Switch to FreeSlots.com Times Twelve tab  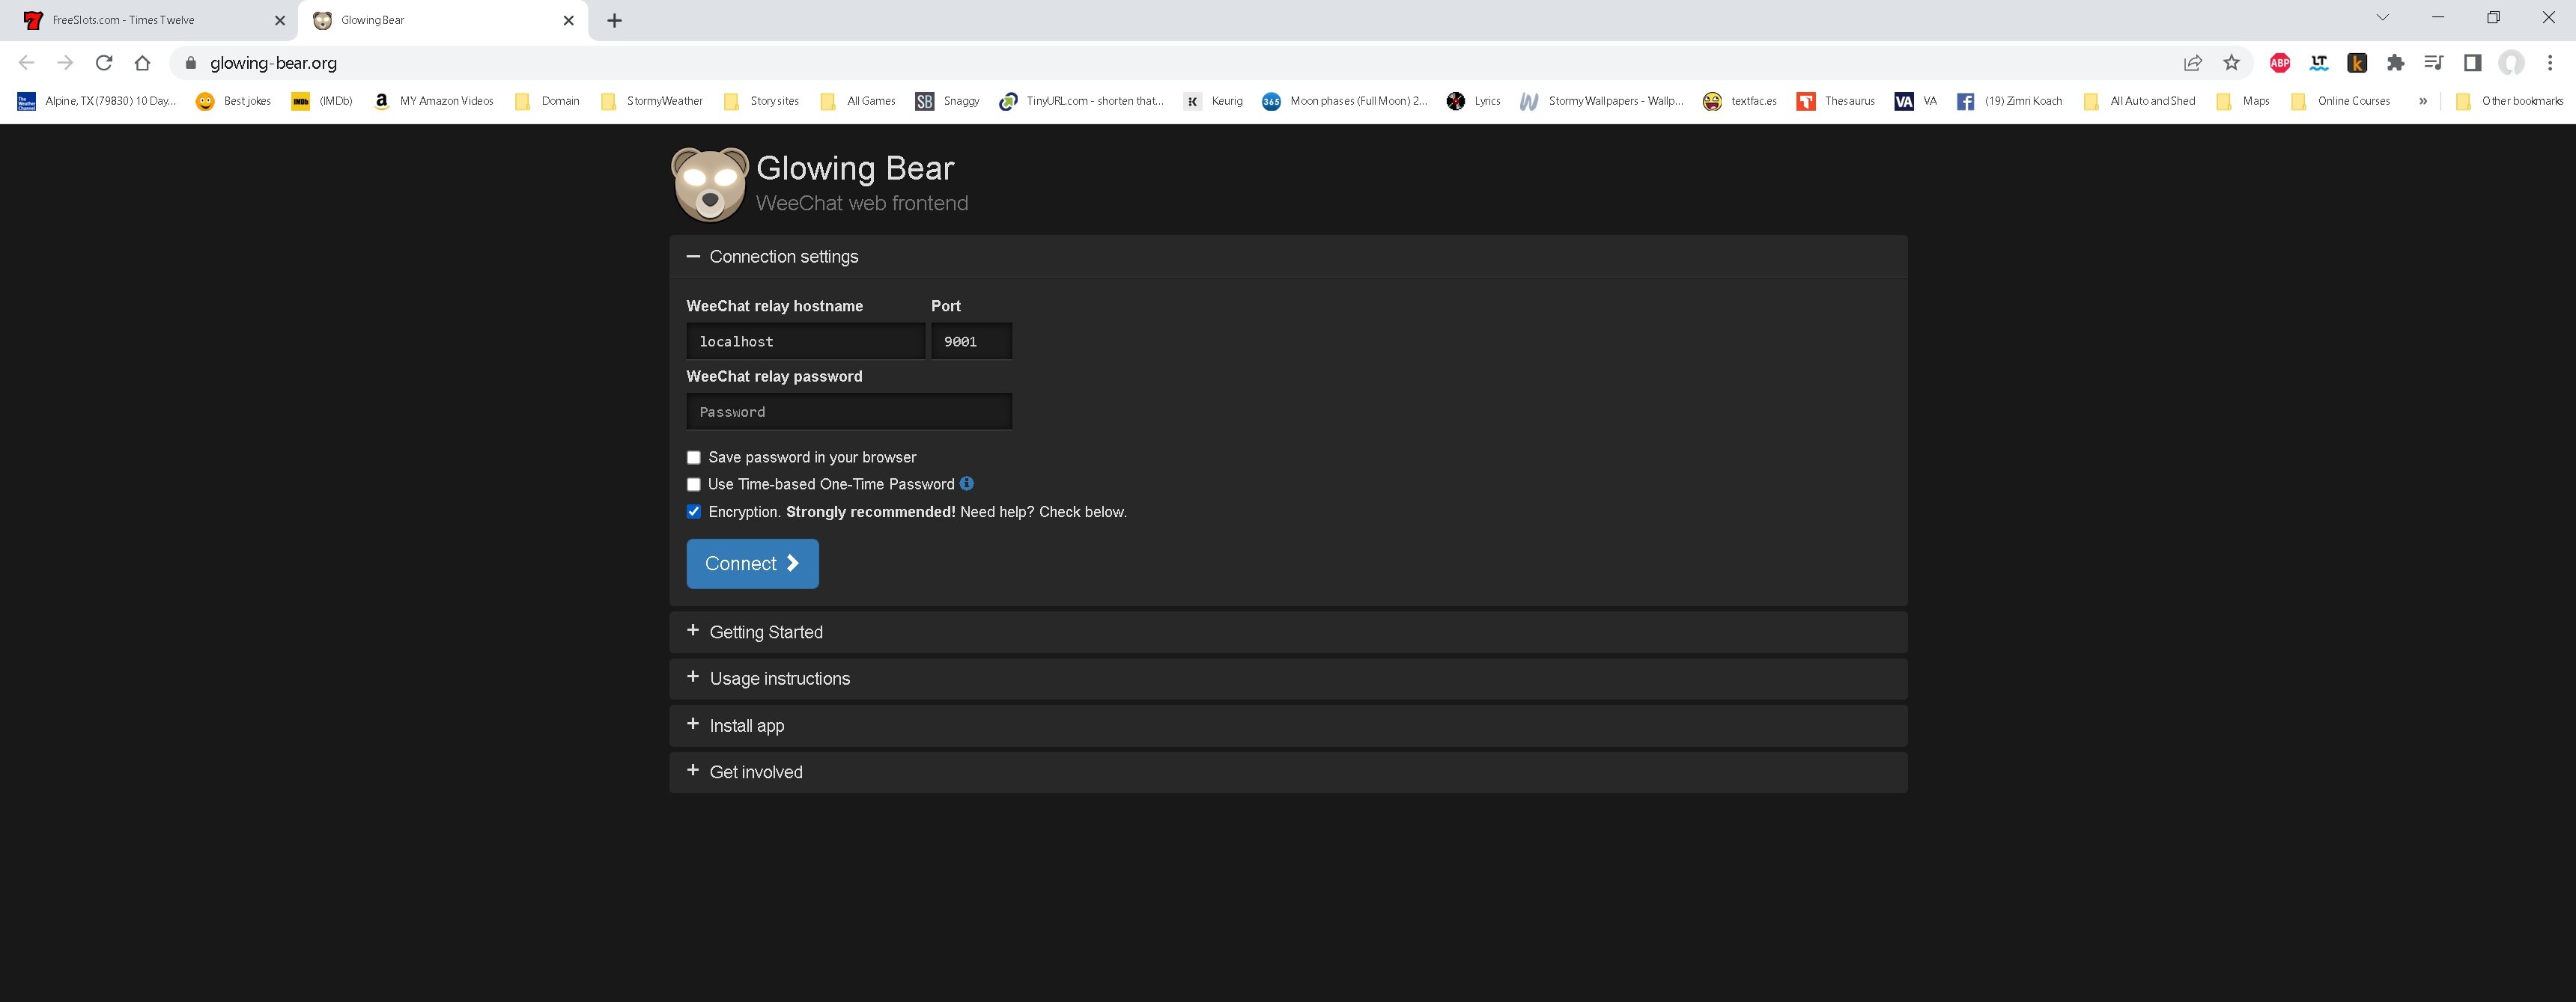pyautogui.click(x=149, y=20)
